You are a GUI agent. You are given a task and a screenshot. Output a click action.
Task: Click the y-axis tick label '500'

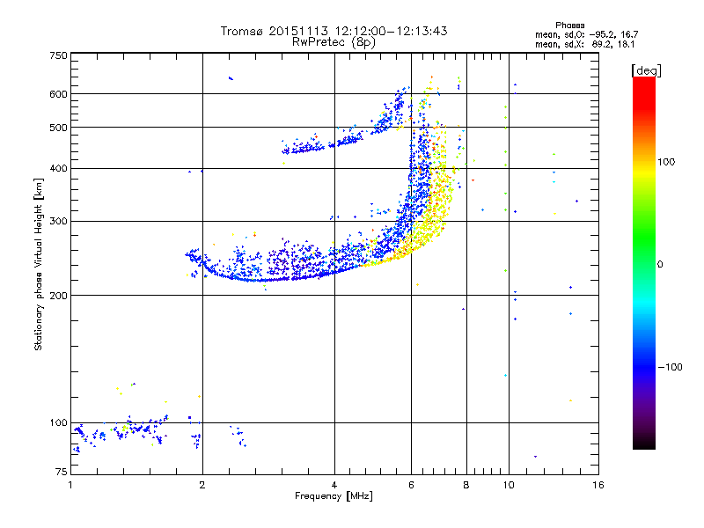[58, 128]
